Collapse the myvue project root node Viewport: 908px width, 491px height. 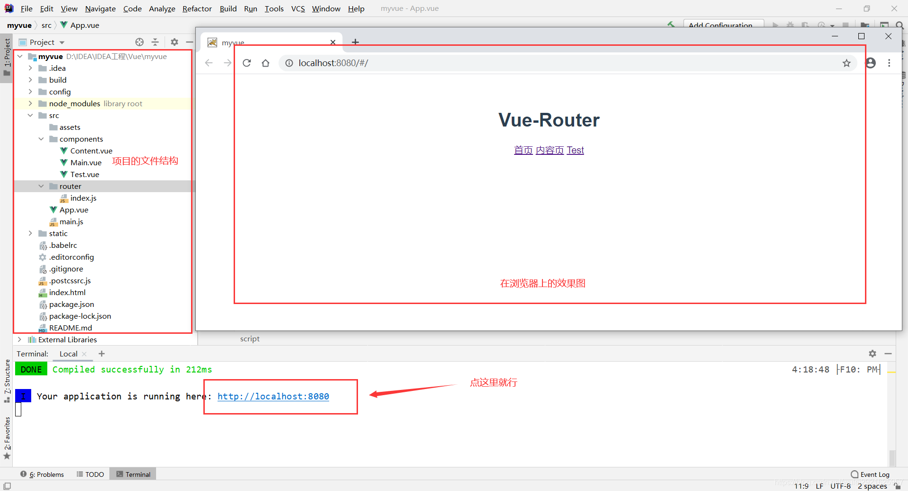click(x=20, y=56)
